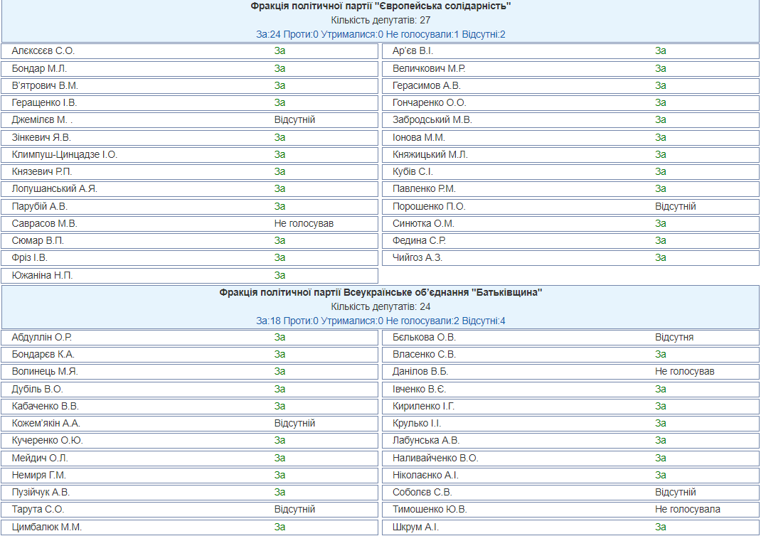This screenshot has height=536, width=761.
Task: Click the name Зінкевич Я.В.
Action: (41, 137)
